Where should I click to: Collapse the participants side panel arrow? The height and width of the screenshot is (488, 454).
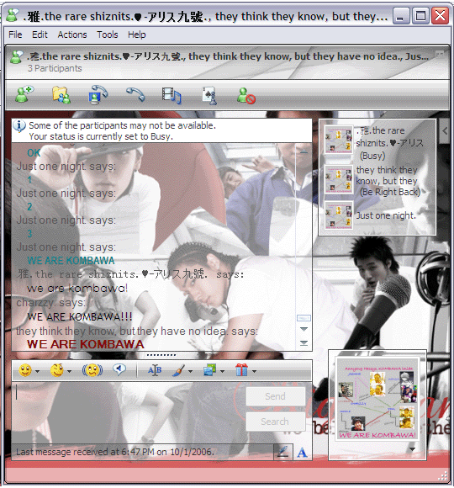tap(445, 130)
